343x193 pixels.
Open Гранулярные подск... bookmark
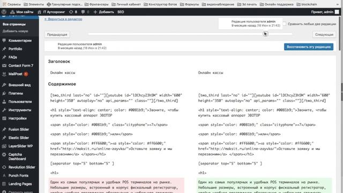tap(65, 4)
